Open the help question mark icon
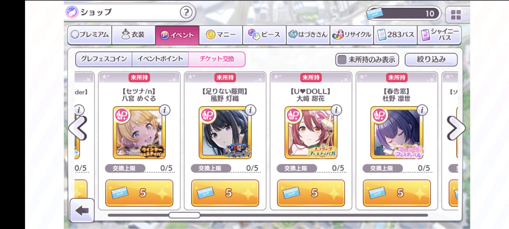 click(186, 12)
